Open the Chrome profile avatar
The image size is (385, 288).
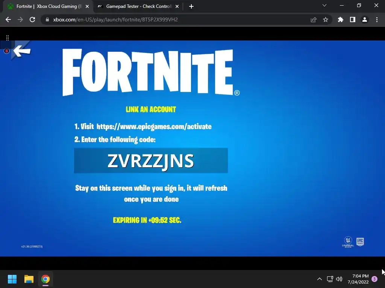(365, 19)
